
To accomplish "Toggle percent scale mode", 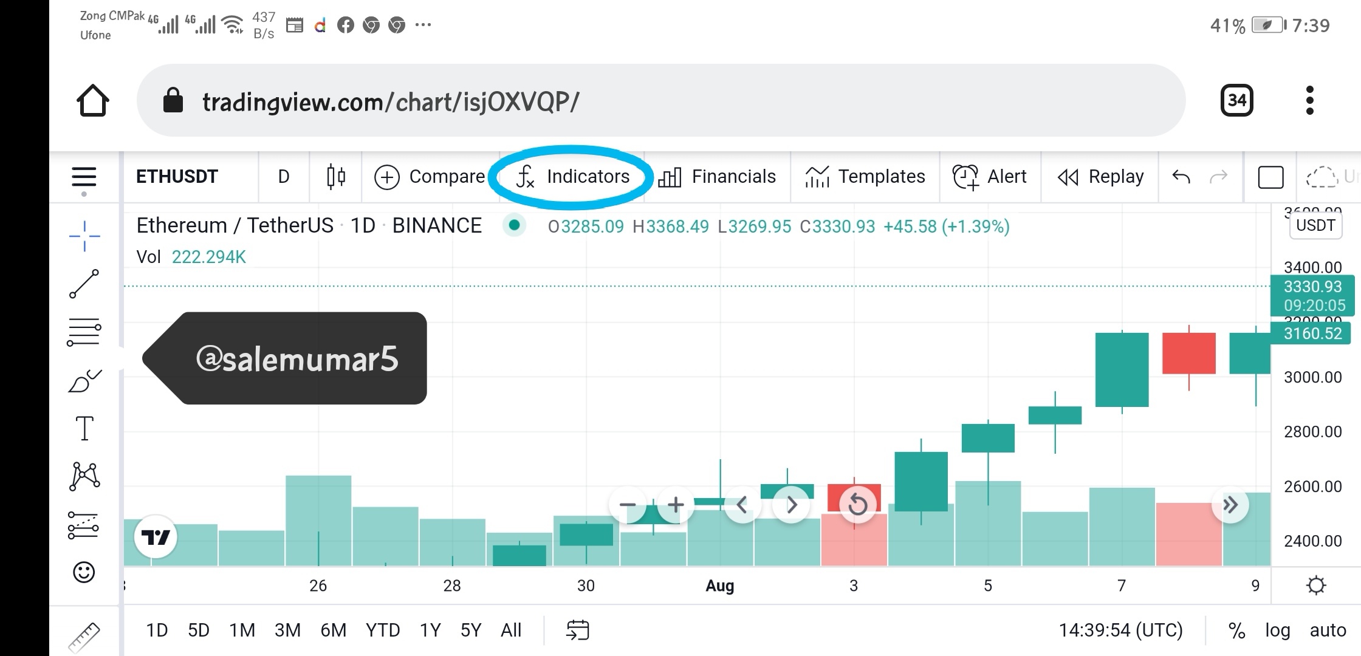I will coord(1236,630).
